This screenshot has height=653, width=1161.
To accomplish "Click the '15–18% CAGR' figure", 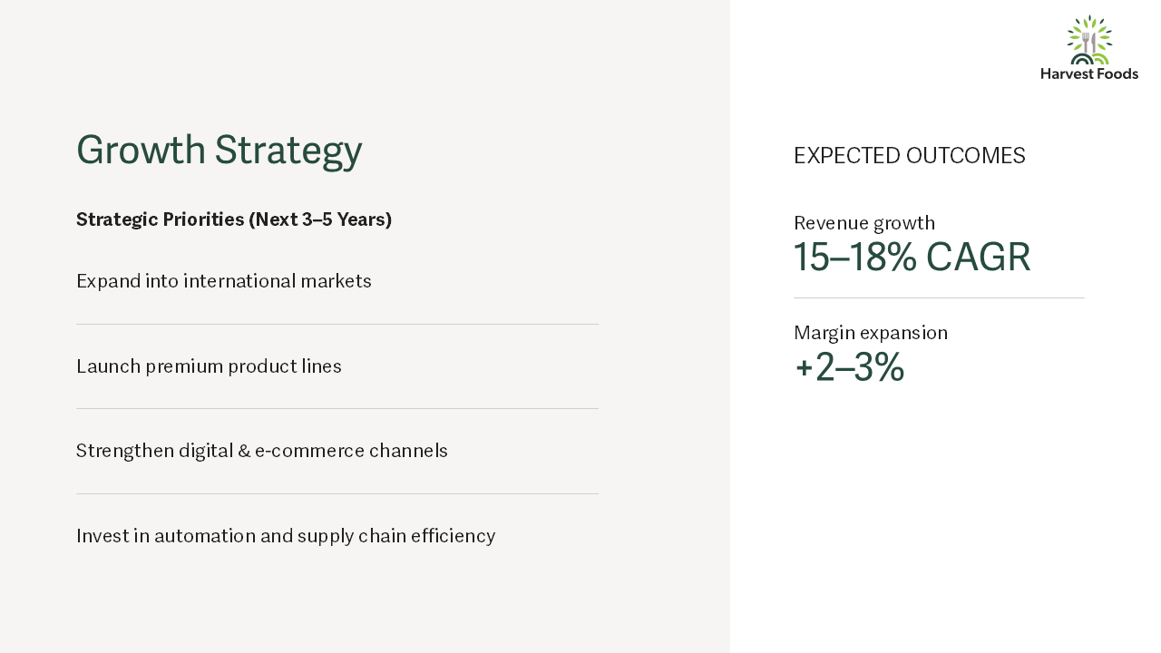I will click(x=912, y=258).
